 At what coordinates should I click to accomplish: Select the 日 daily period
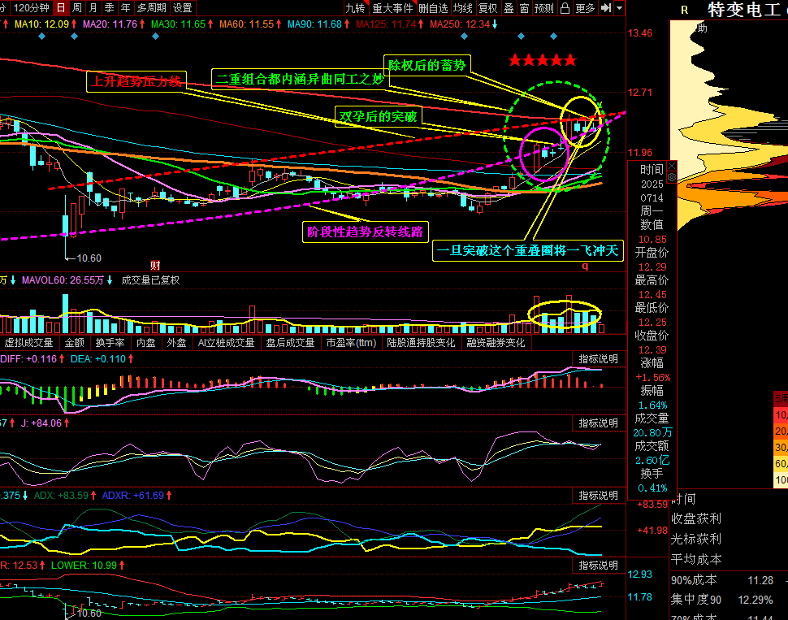pos(61,8)
